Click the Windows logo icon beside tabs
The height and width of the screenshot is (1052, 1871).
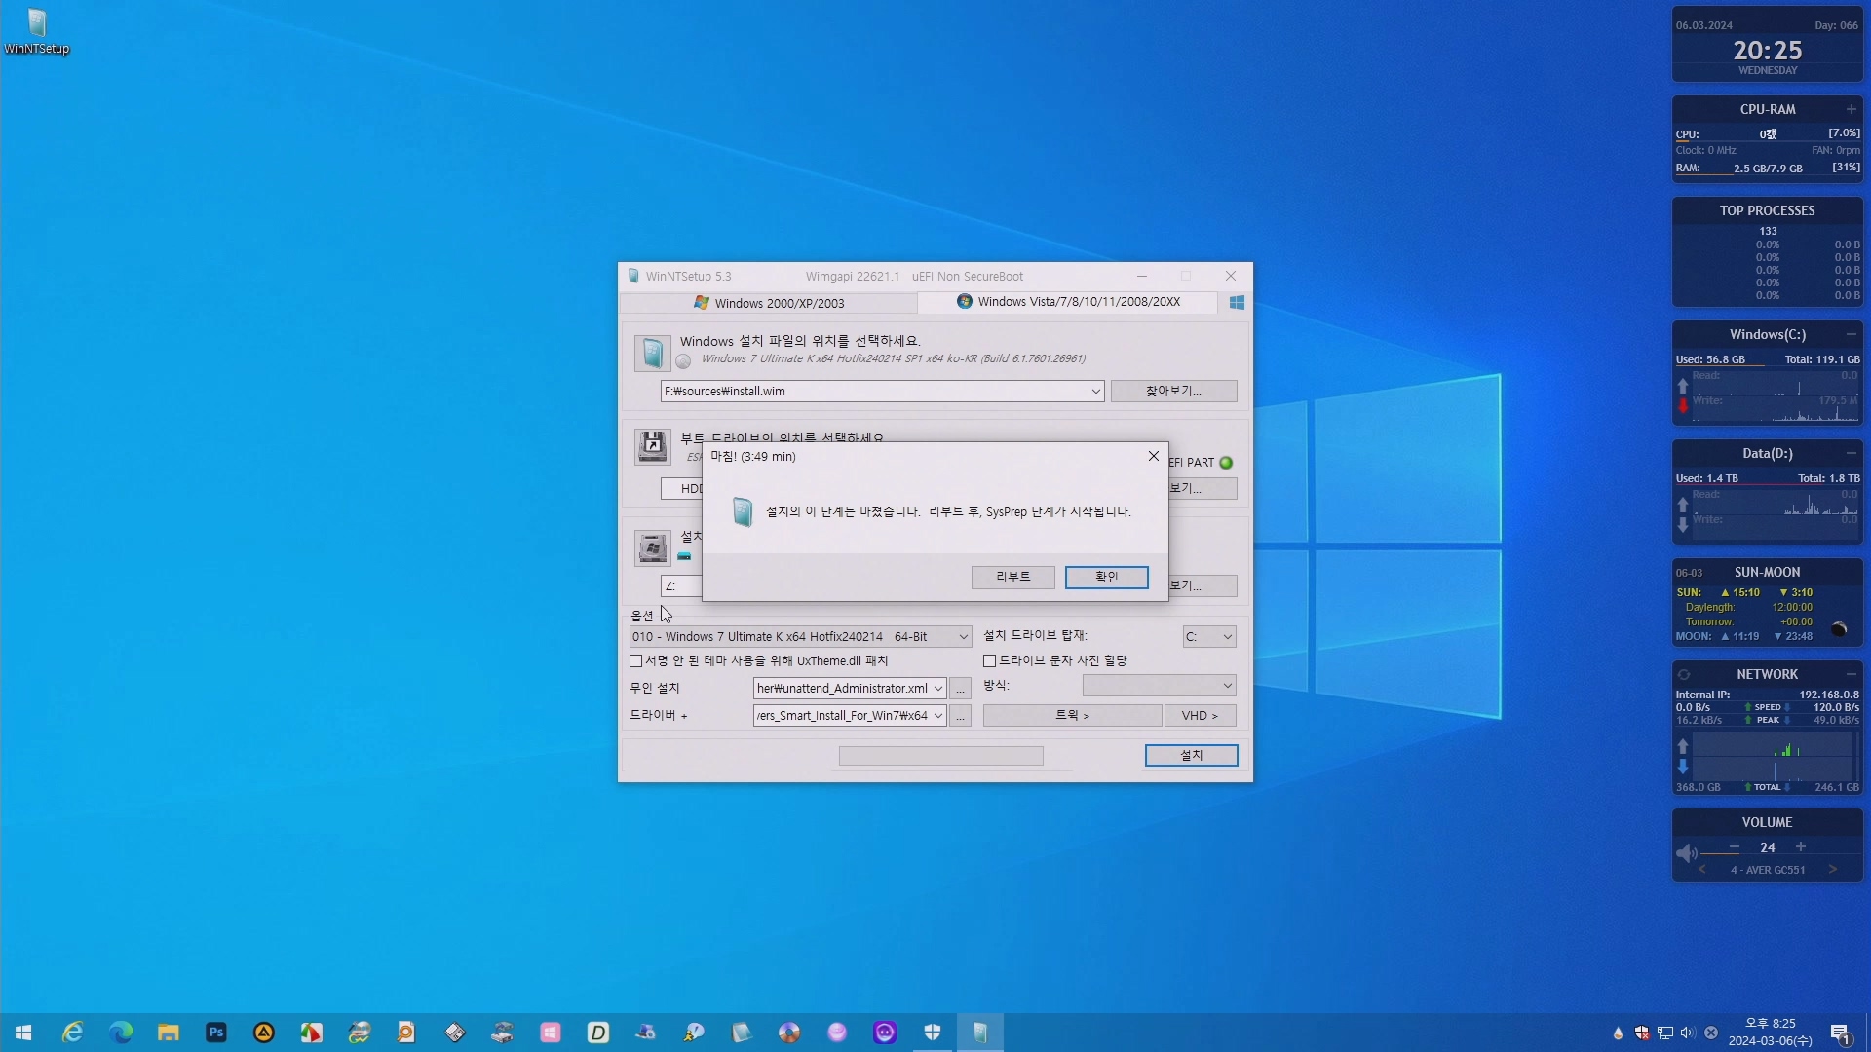[1237, 303]
